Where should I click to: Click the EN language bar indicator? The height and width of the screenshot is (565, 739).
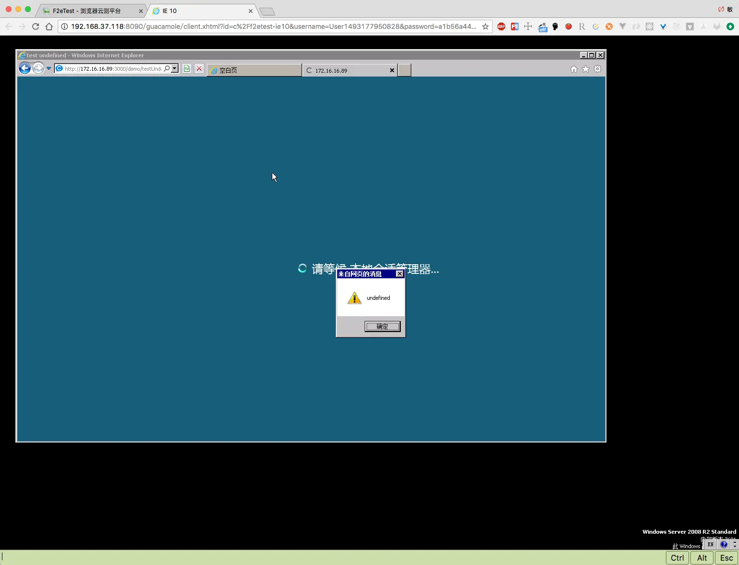click(x=711, y=544)
